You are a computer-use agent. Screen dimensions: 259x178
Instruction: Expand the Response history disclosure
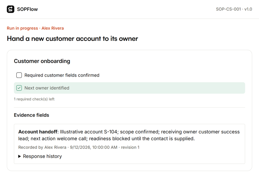[x=40, y=156]
